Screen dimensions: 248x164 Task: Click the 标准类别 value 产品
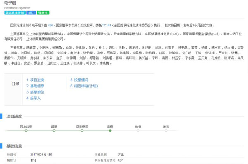point(121,155)
